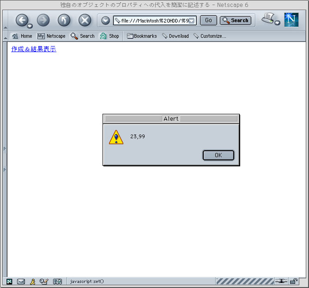The width and height of the screenshot is (309, 288).
Task: Open the Customize... bookmark
Action: (210, 36)
